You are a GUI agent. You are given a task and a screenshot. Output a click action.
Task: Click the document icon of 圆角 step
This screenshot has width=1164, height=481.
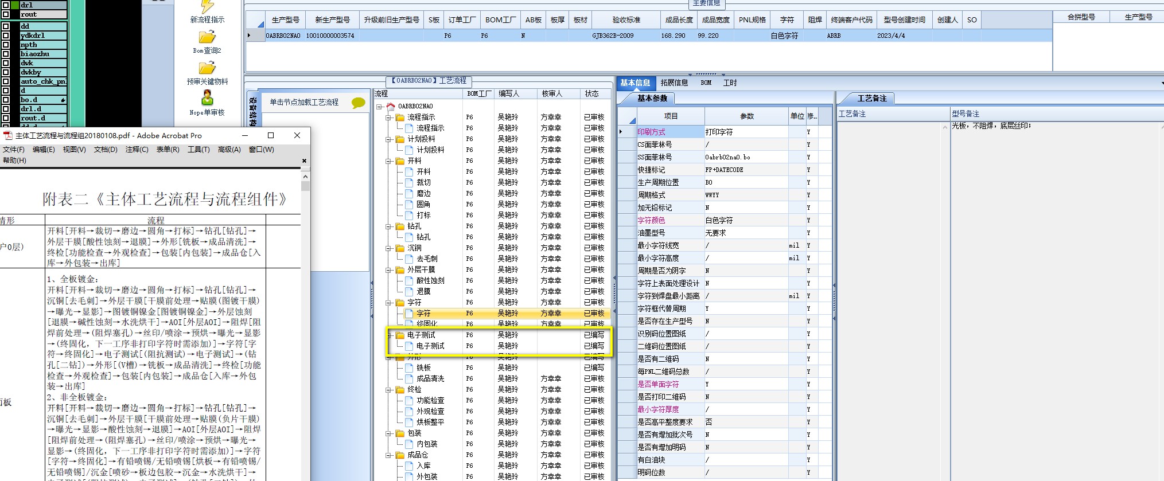click(409, 204)
